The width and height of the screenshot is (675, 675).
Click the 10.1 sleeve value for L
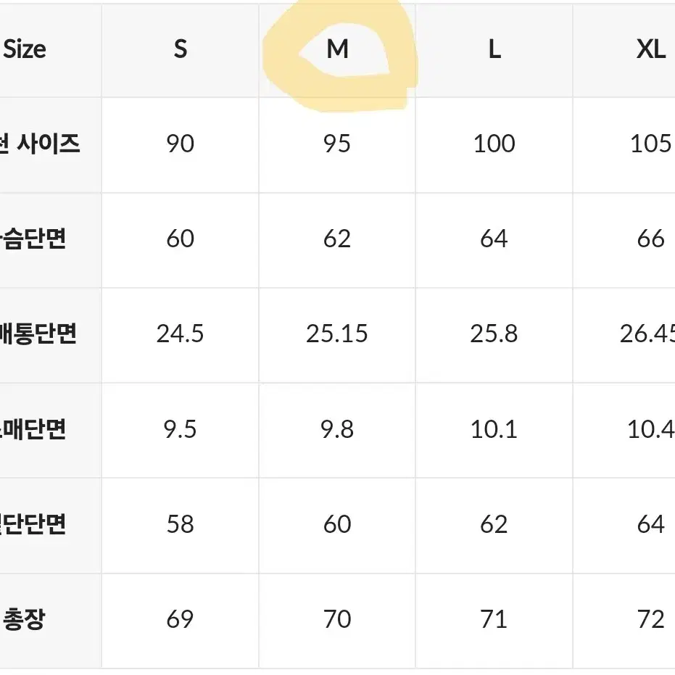(x=494, y=429)
